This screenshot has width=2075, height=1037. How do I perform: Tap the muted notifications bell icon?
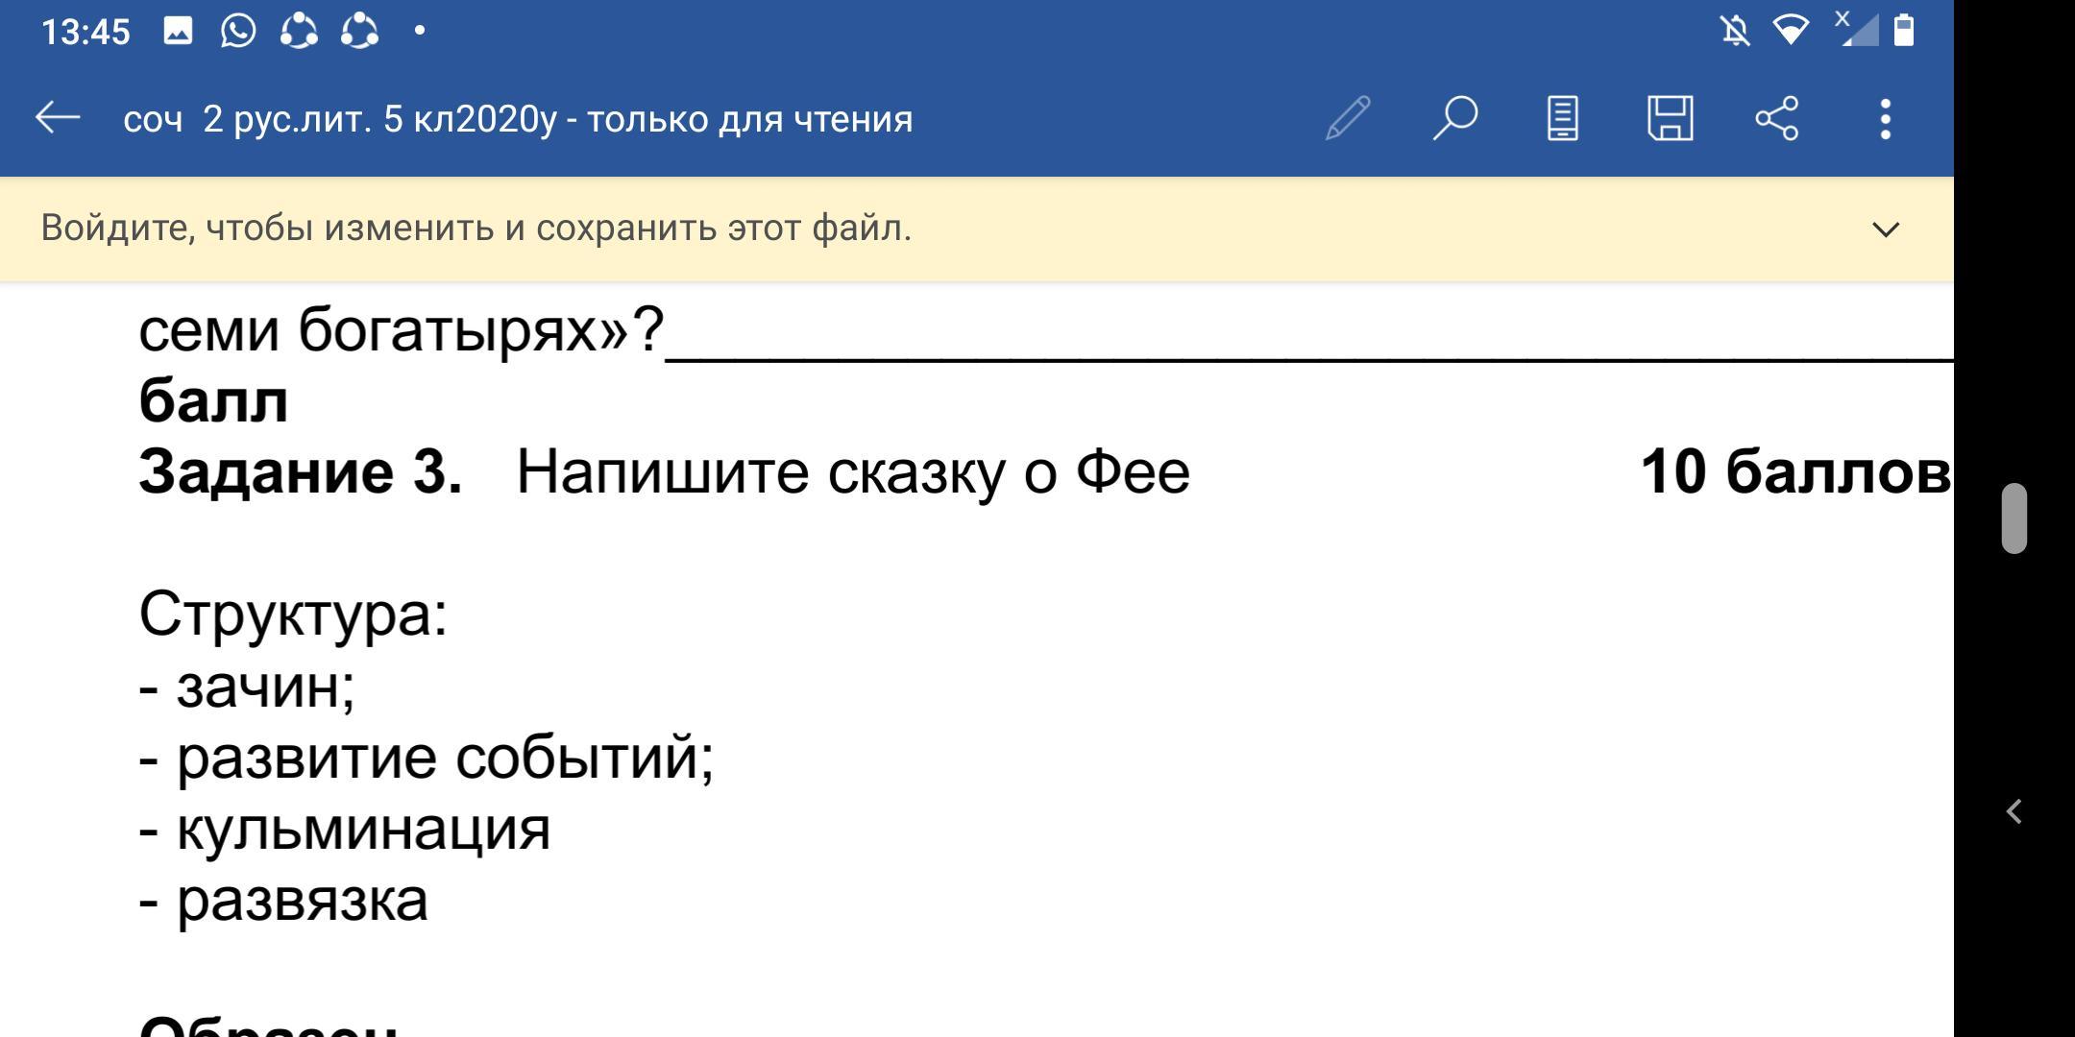(1735, 31)
